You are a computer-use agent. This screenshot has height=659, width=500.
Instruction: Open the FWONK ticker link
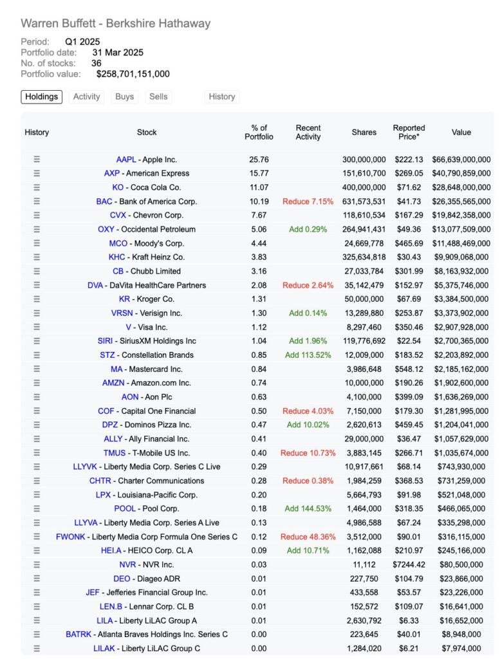[x=70, y=537]
